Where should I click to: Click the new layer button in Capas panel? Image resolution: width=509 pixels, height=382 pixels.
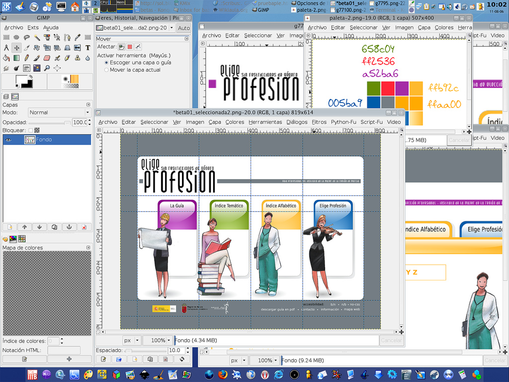point(10,227)
